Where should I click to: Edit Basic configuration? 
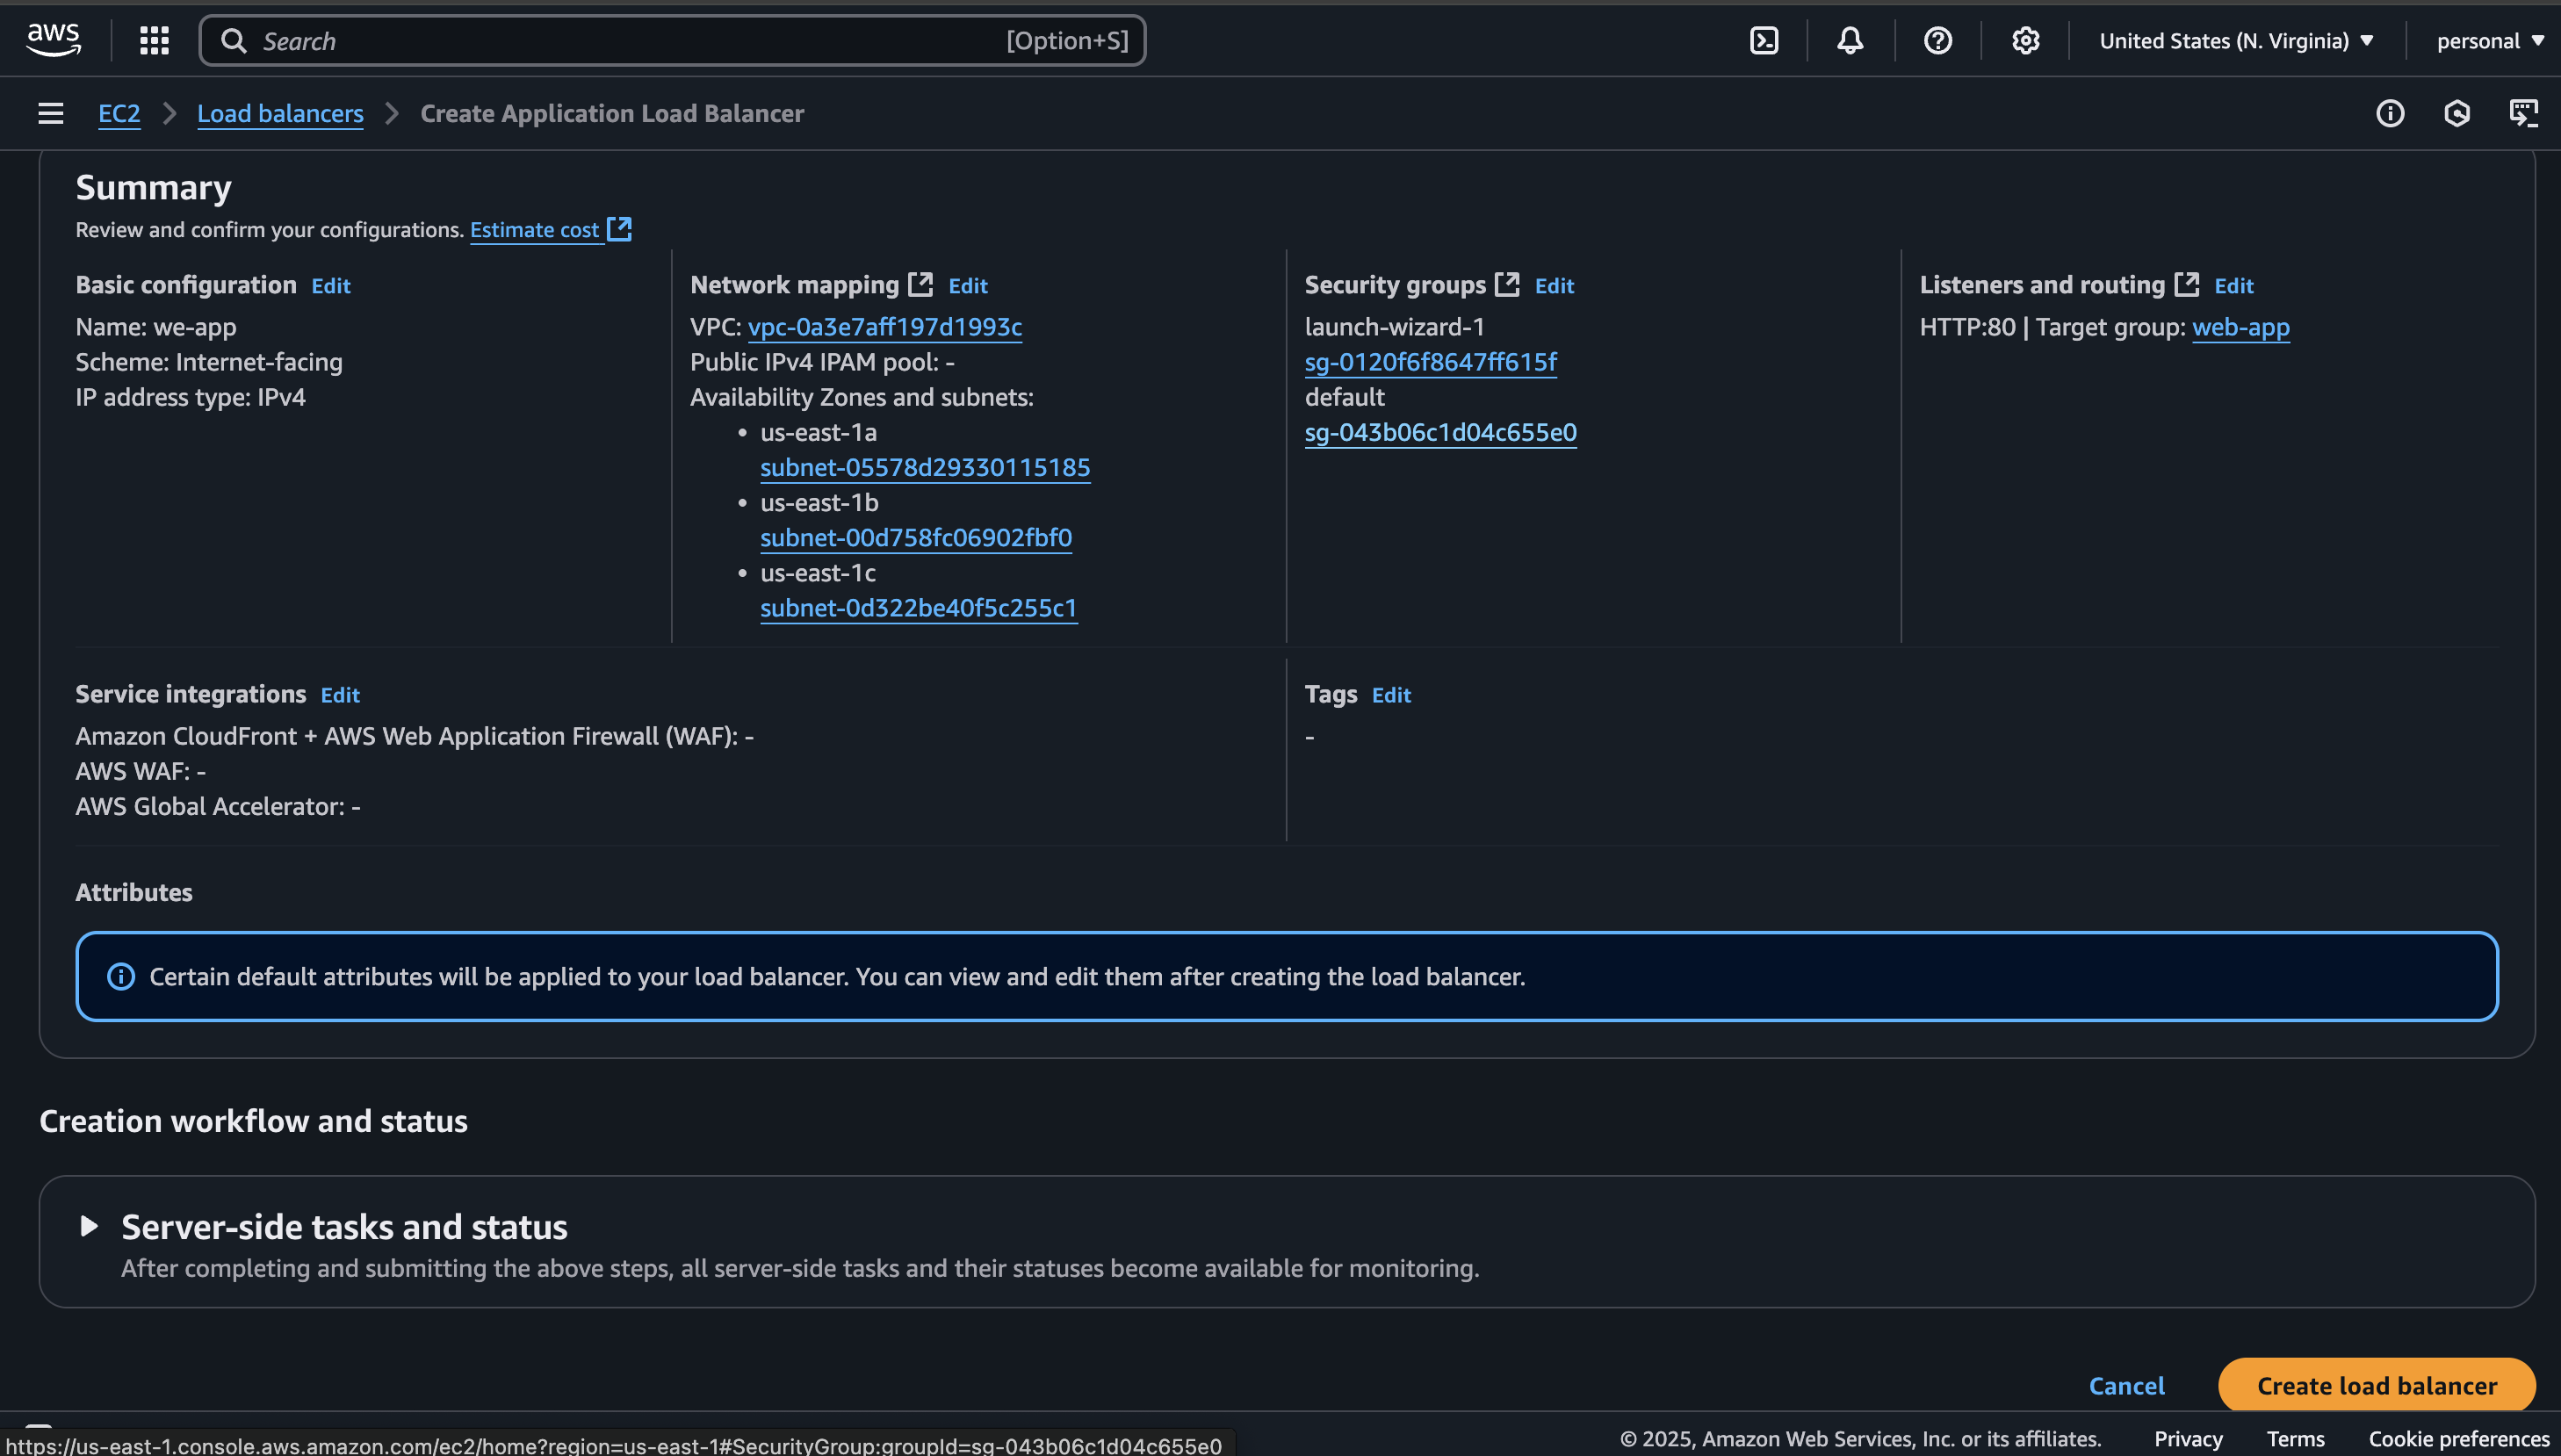331,285
